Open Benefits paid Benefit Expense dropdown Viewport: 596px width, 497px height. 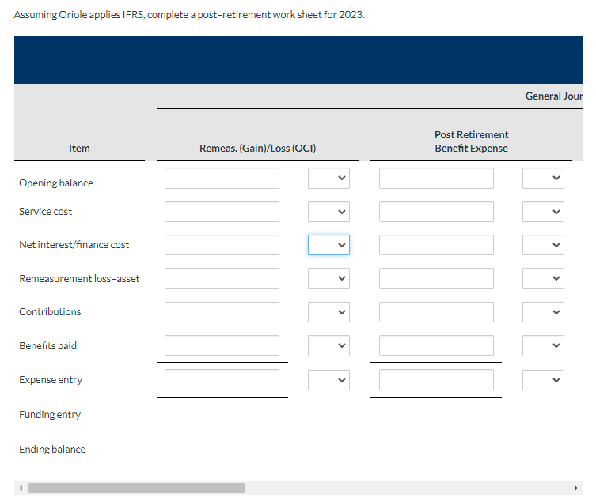click(x=543, y=345)
